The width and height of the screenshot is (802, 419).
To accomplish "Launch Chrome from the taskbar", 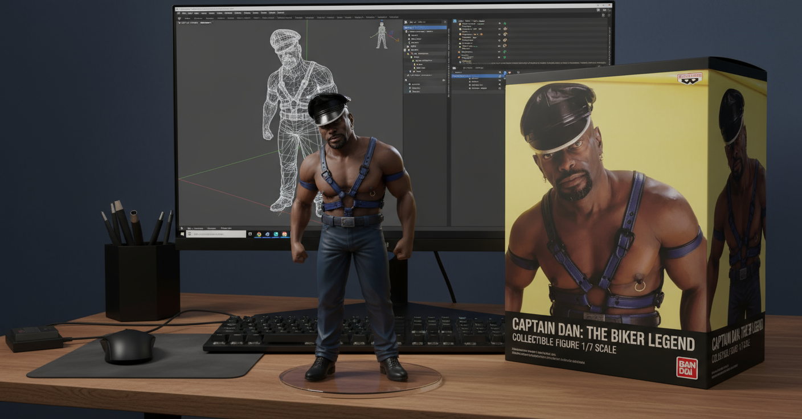I will click(x=259, y=234).
